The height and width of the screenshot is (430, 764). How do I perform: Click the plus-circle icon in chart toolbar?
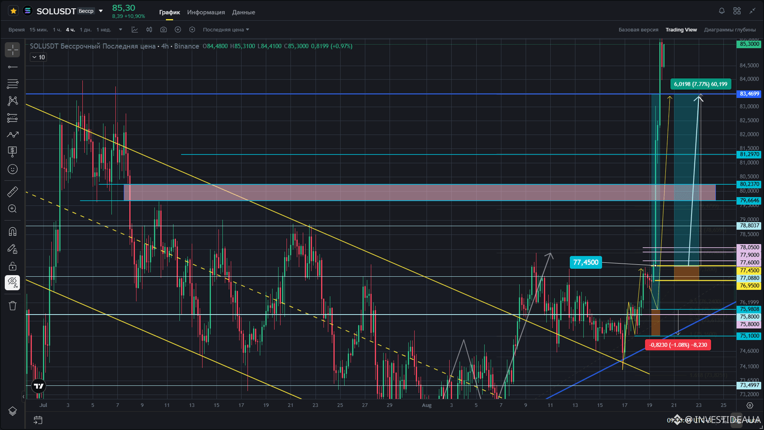click(x=178, y=30)
